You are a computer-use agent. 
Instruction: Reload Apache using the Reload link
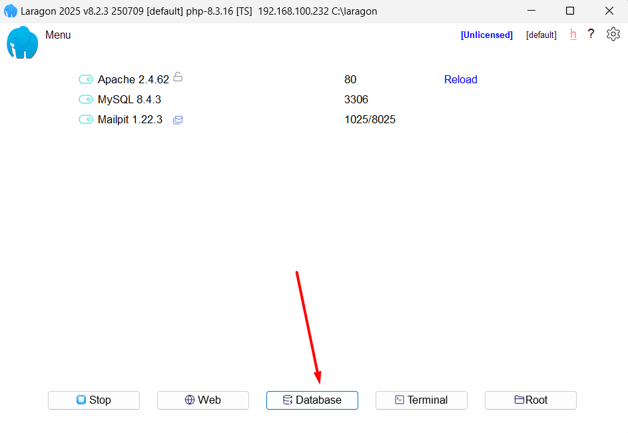click(460, 79)
